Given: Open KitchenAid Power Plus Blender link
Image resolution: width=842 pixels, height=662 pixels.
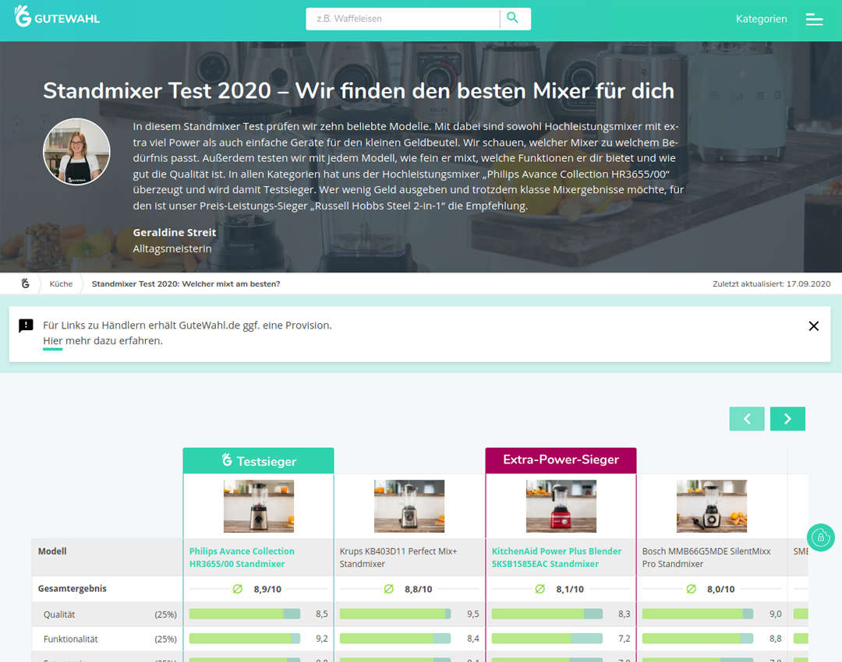Looking at the screenshot, I should pos(557,558).
